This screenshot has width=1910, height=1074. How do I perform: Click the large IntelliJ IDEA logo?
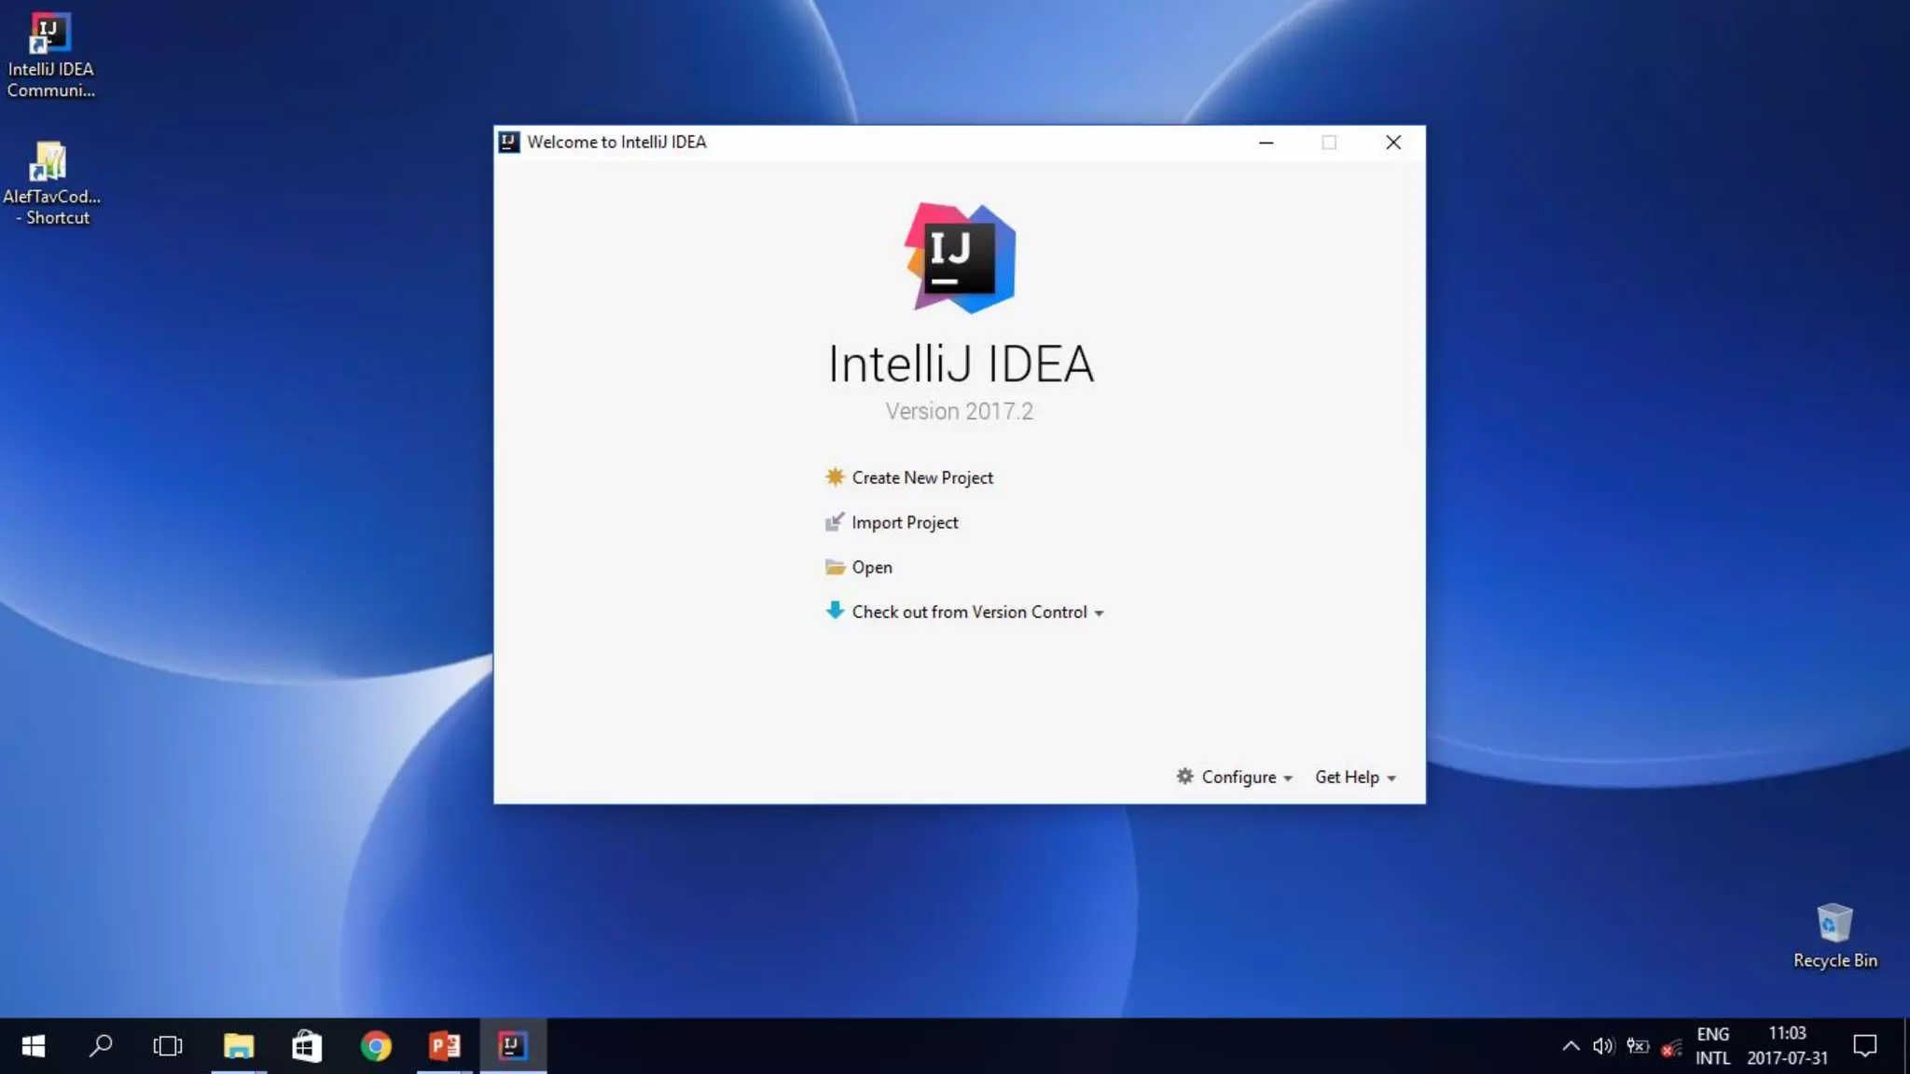[960, 257]
